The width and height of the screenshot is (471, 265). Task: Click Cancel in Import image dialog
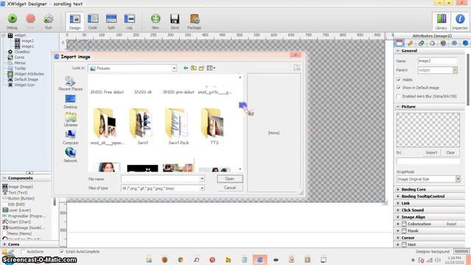pos(230,188)
